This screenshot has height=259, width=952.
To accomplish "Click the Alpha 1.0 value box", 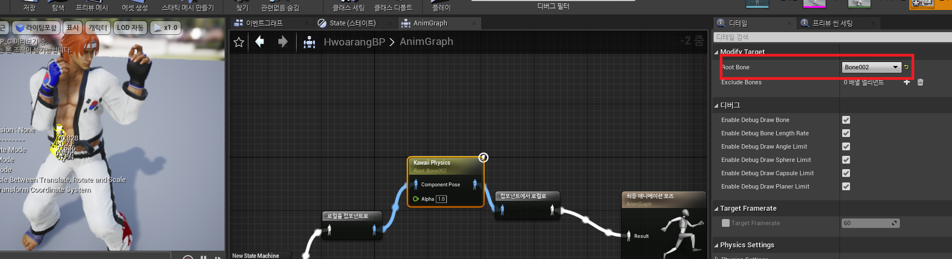I will pyautogui.click(x=441, y=199).
